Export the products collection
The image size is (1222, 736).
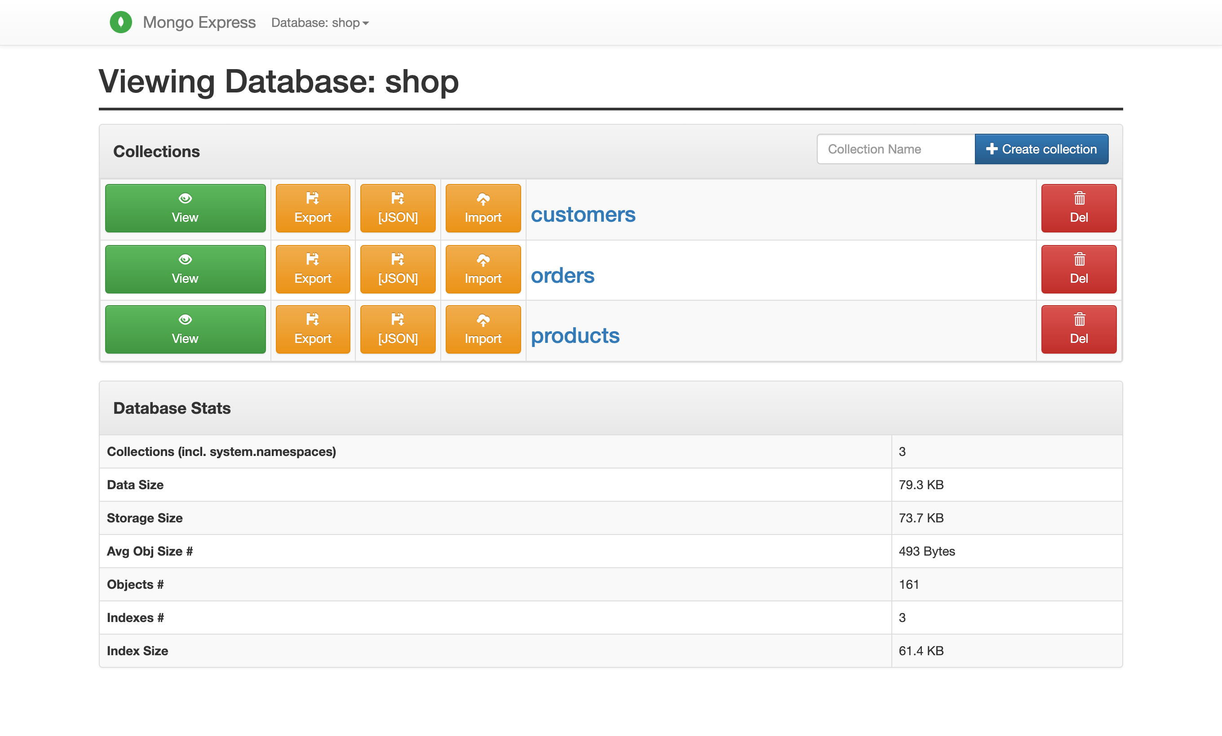(x=313, y=329)
